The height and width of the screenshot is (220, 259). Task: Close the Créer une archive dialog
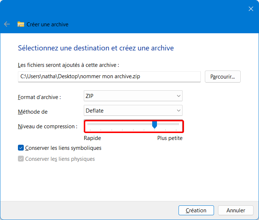(251, 9)
